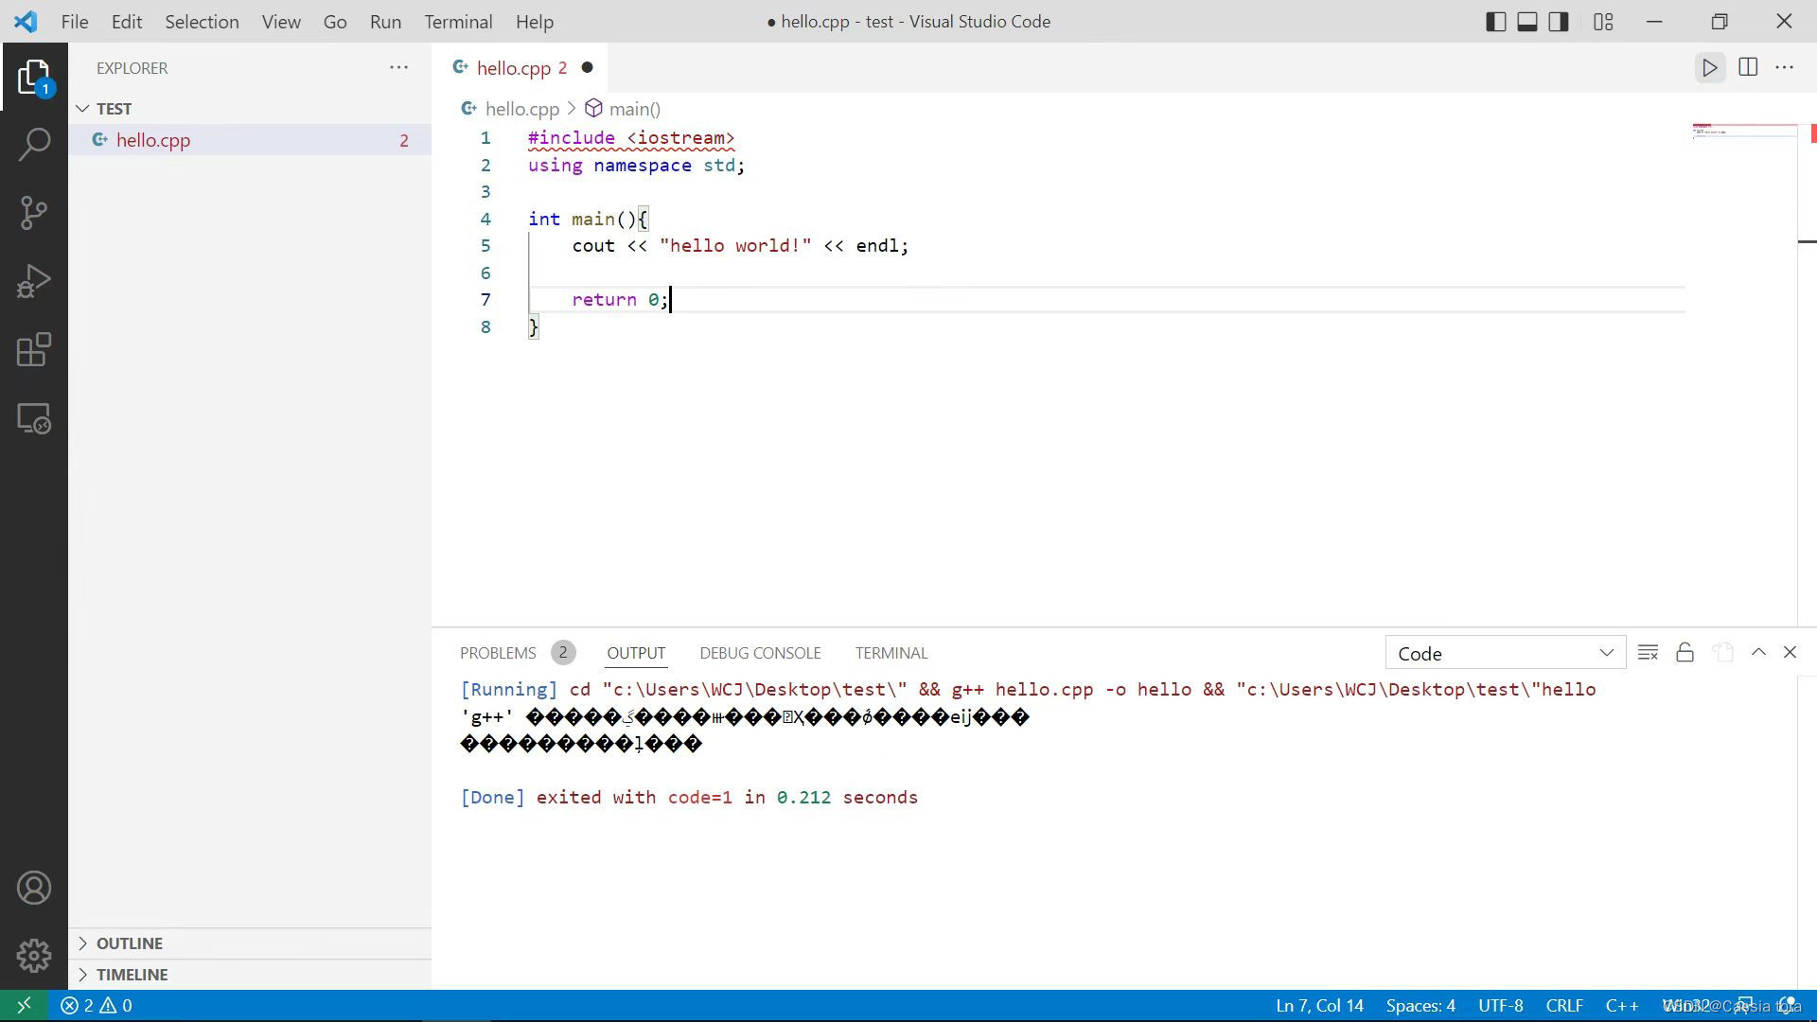Select the hello.cpp editor tab
This screenshot has width=1817, height=1022.
520,67
